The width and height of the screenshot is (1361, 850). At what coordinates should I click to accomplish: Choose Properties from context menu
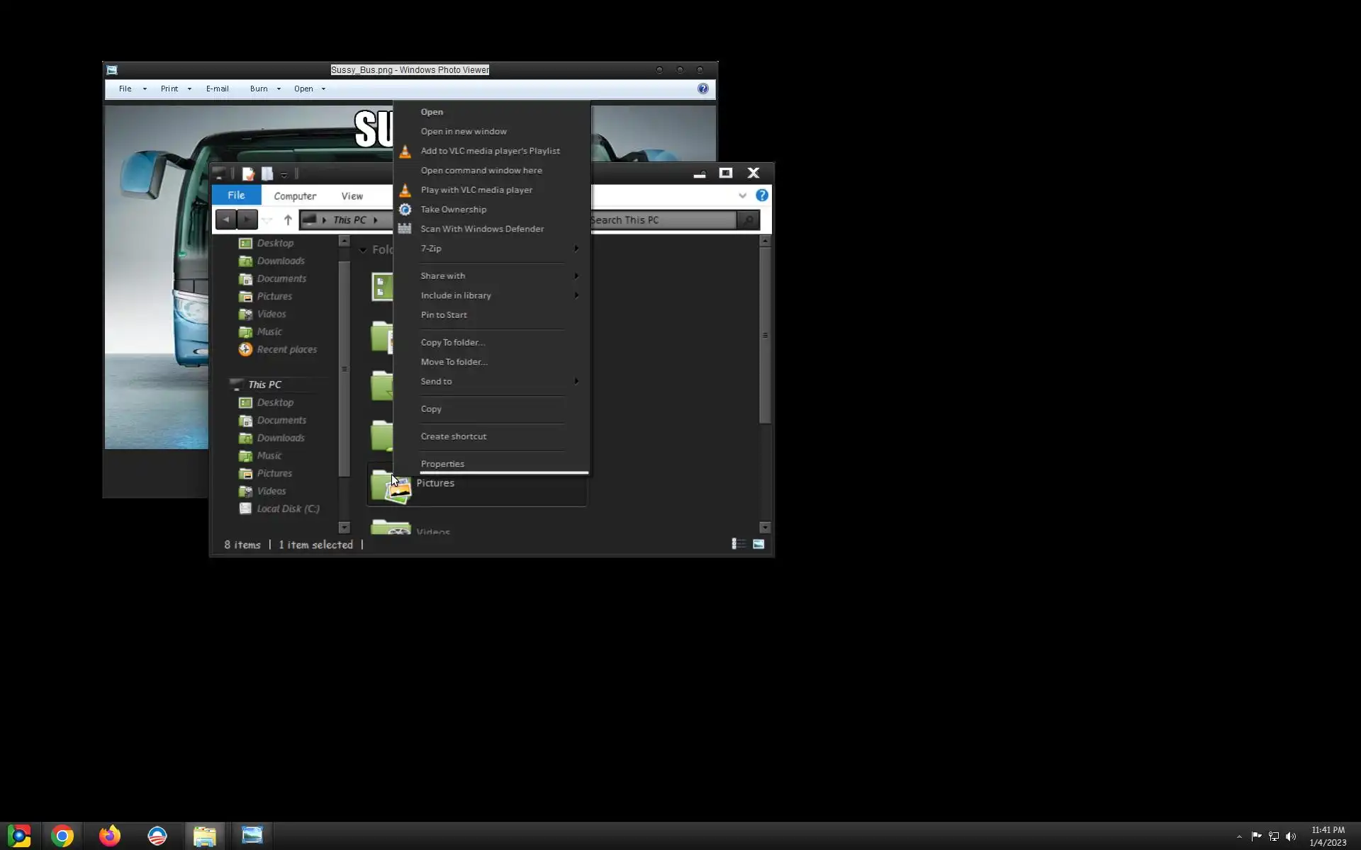(x=442, y=464)
